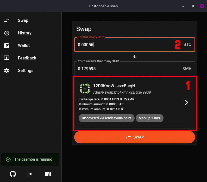Go to the Wallet page
The height and width of the screenshot is (182, 207).
point(24,46)
